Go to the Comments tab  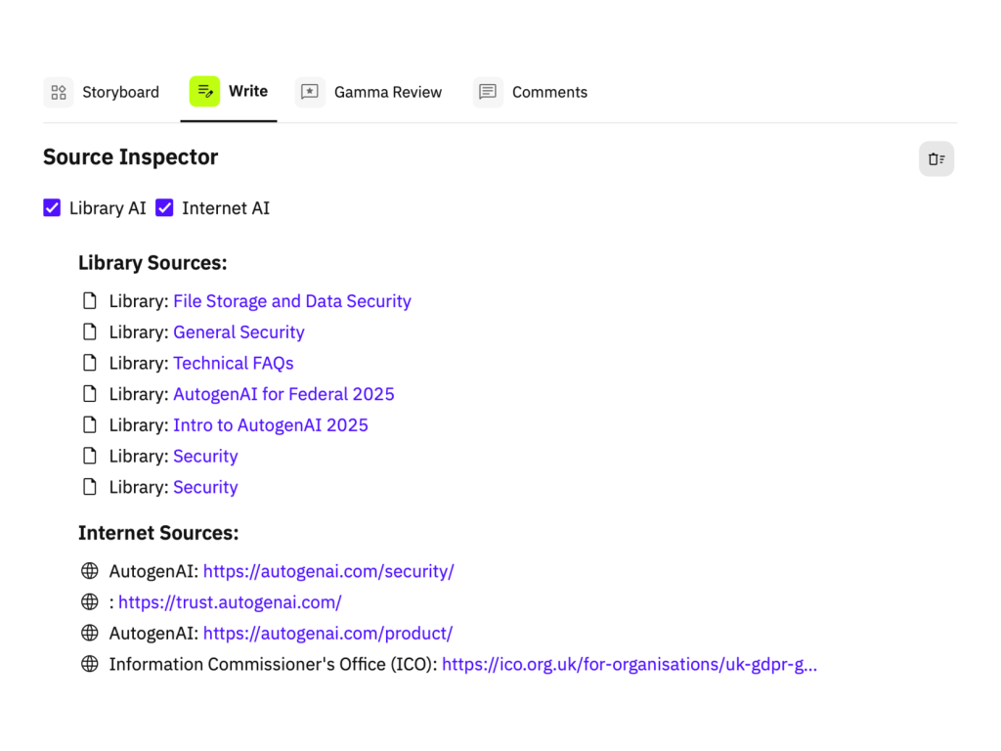(x=549, y=92)
